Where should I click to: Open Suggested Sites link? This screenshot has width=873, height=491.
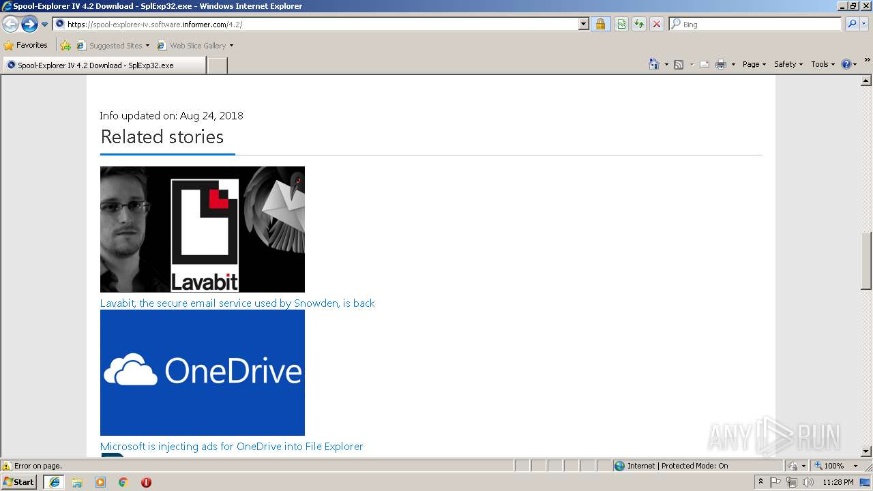pyautogui.click(x=113, y=46)
